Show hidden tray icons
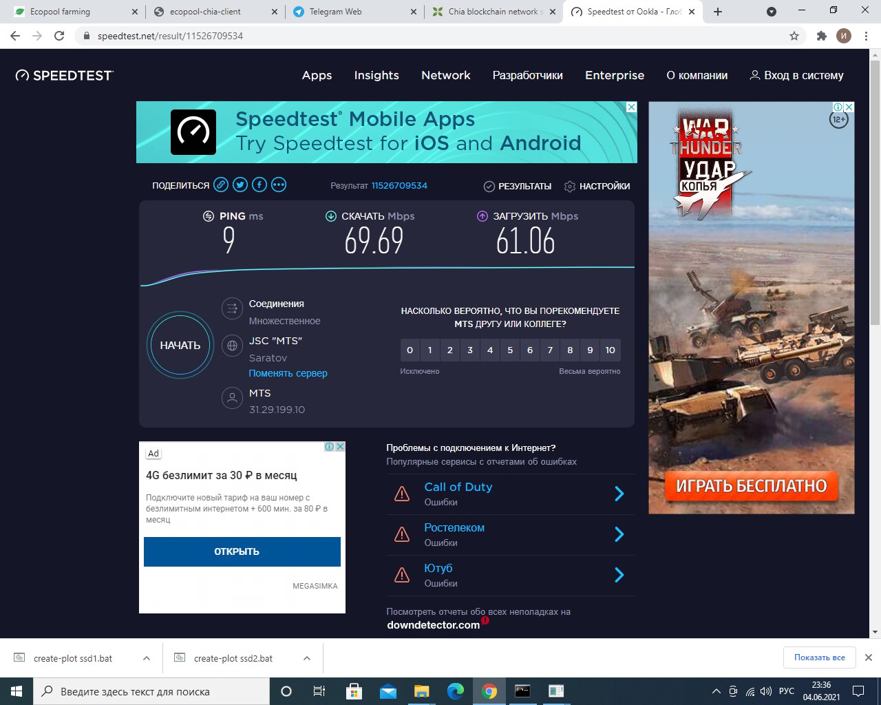Screen dimensions: 881x705 716,691
